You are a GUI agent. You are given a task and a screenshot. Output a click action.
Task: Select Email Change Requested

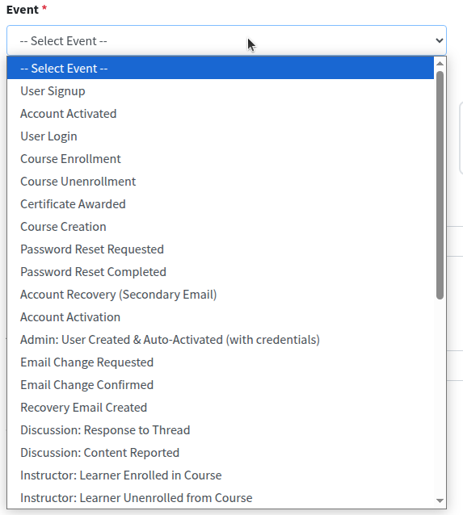click(x=221, y=362)
